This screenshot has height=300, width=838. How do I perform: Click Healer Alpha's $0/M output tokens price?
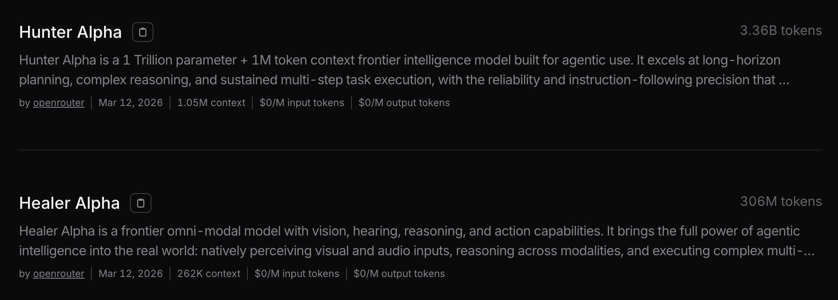(399, 274)
